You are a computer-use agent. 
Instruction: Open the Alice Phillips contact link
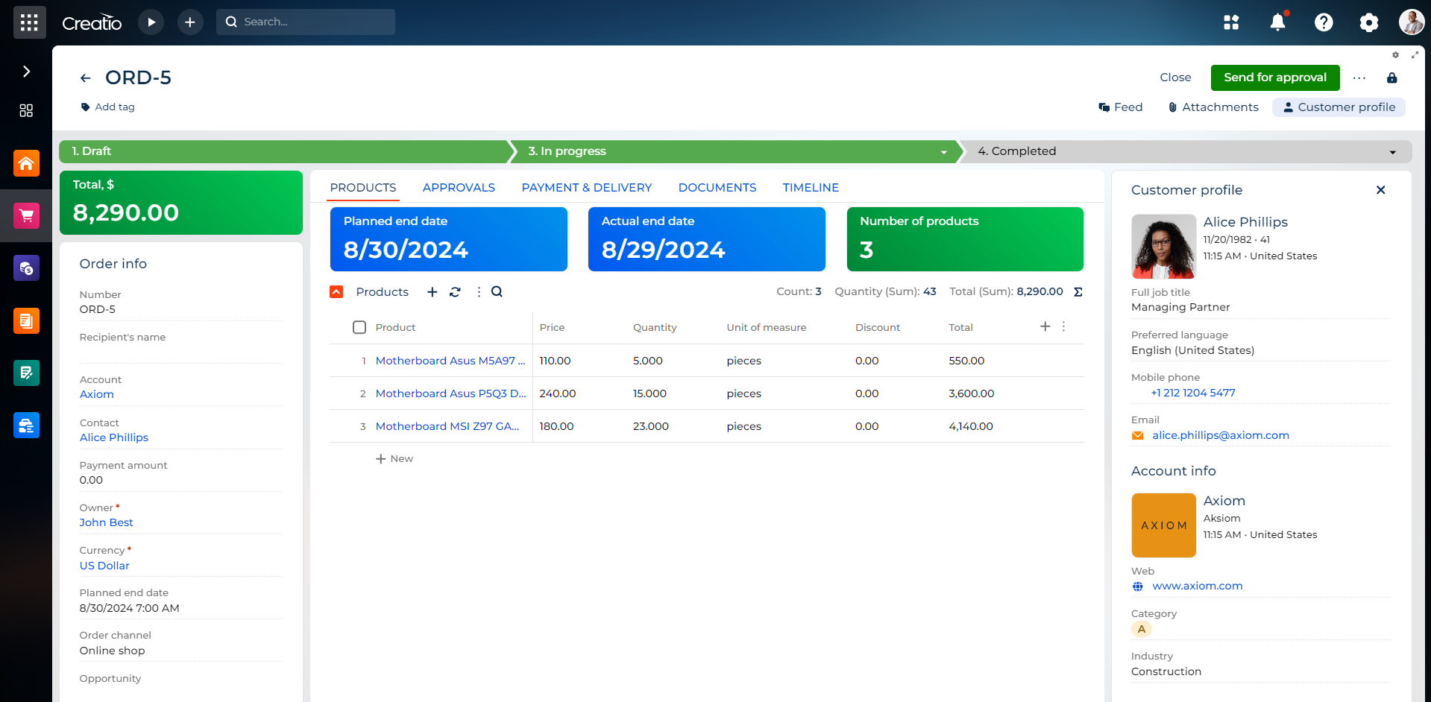[x=113, y=437]
